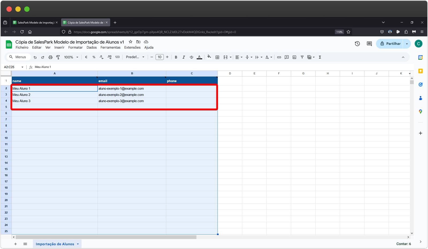Click the insert chart icon

click(x=294, y=57)
